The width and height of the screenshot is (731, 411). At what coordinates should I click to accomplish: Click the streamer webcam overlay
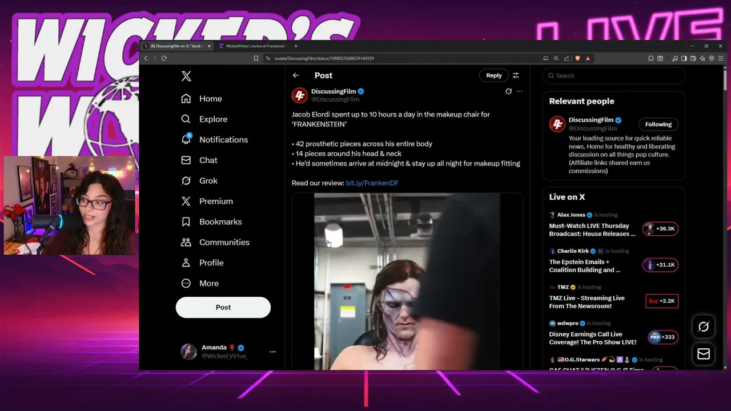[x=70, y=205]
